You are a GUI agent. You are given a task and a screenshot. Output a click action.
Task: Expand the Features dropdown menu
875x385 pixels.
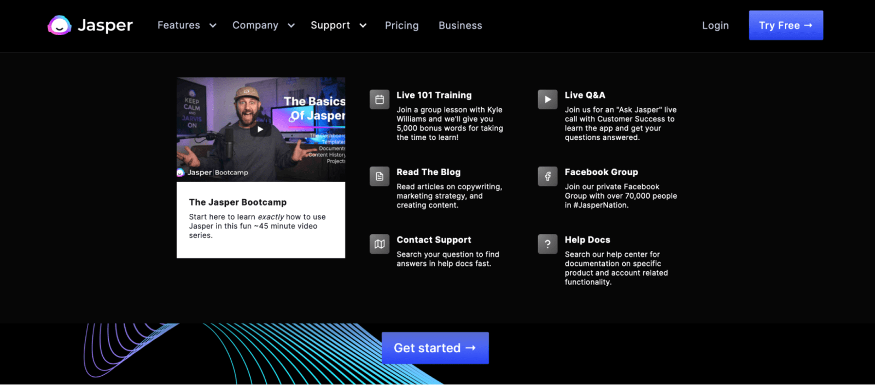pos(186,26)
